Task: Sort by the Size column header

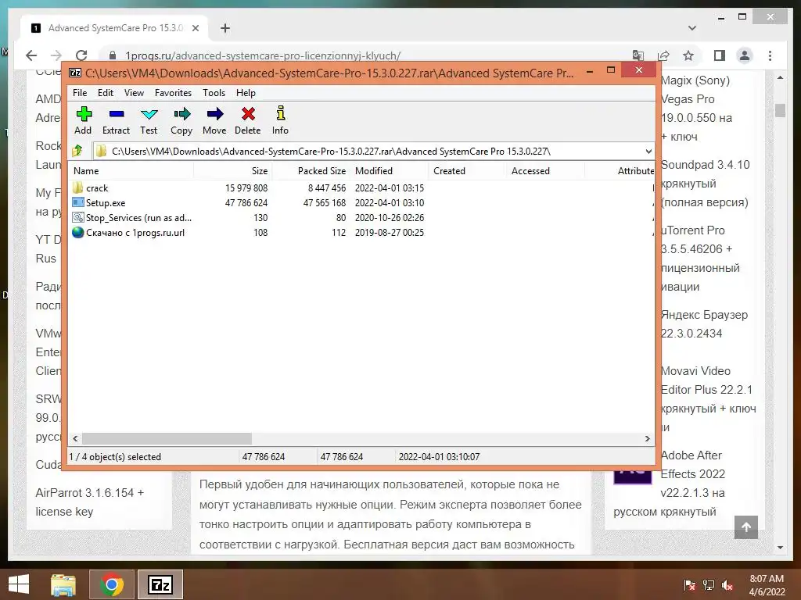Action: [233, 171]
